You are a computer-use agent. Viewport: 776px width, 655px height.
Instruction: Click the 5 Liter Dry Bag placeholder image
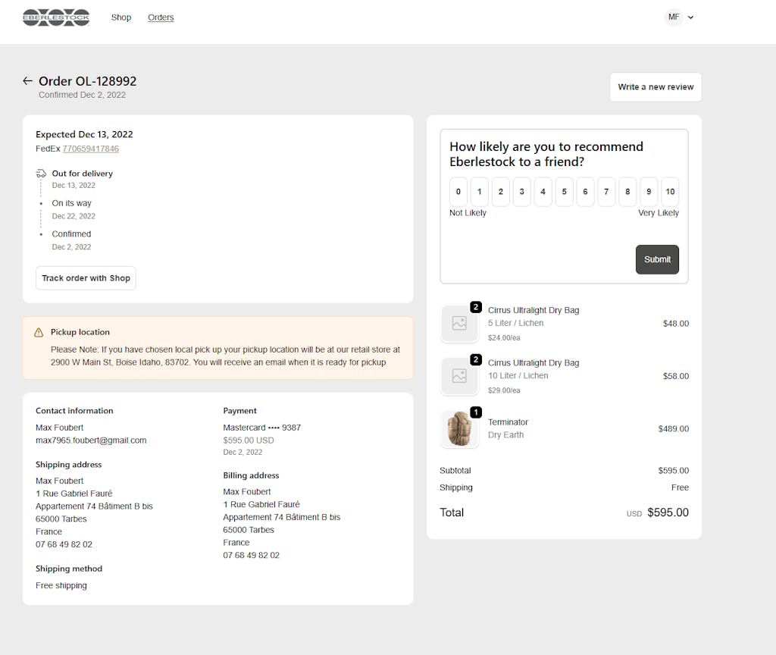(459, 324)
